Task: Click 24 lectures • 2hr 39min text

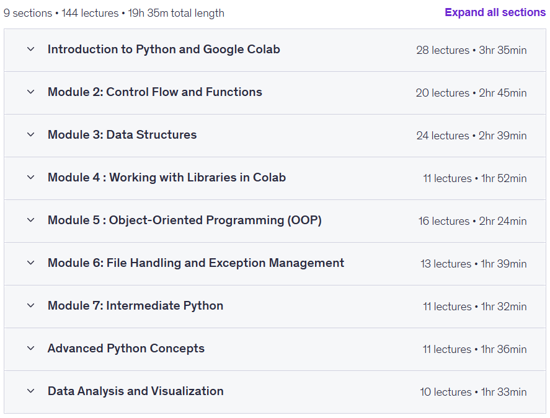Action: coord(471,136)
